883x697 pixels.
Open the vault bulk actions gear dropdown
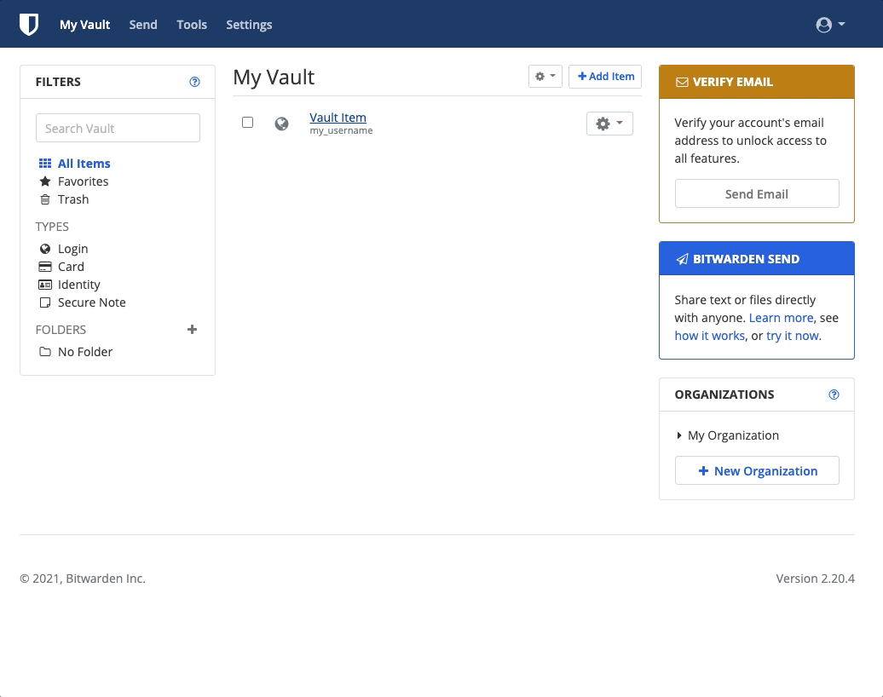coord(545,77)
